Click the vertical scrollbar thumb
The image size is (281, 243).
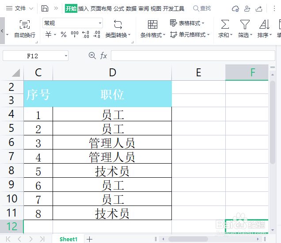(x=273, y=123)
